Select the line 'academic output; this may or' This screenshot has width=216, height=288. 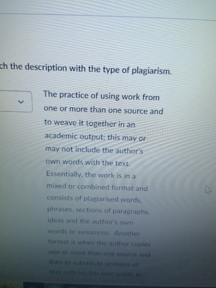tap(95, 137)
